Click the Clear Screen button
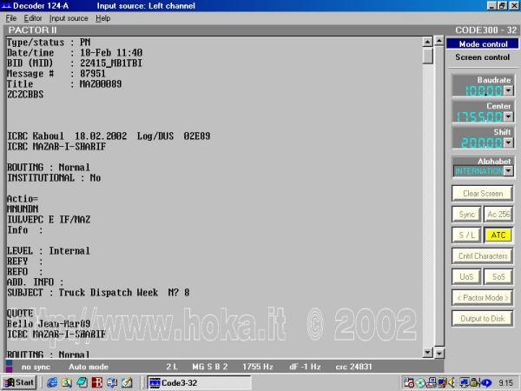Image resolution: width=521 pixels, height=391 pixels. coord(483,194)
